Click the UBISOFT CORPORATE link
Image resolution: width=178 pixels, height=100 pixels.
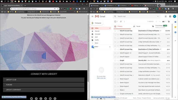44,90
